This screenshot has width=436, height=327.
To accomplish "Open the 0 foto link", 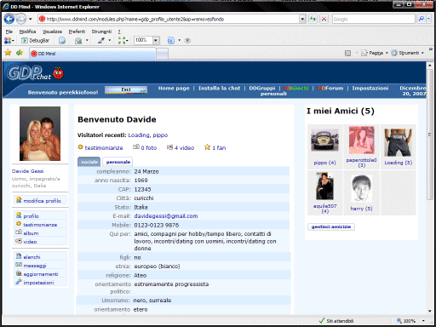I will click(148, 147).
